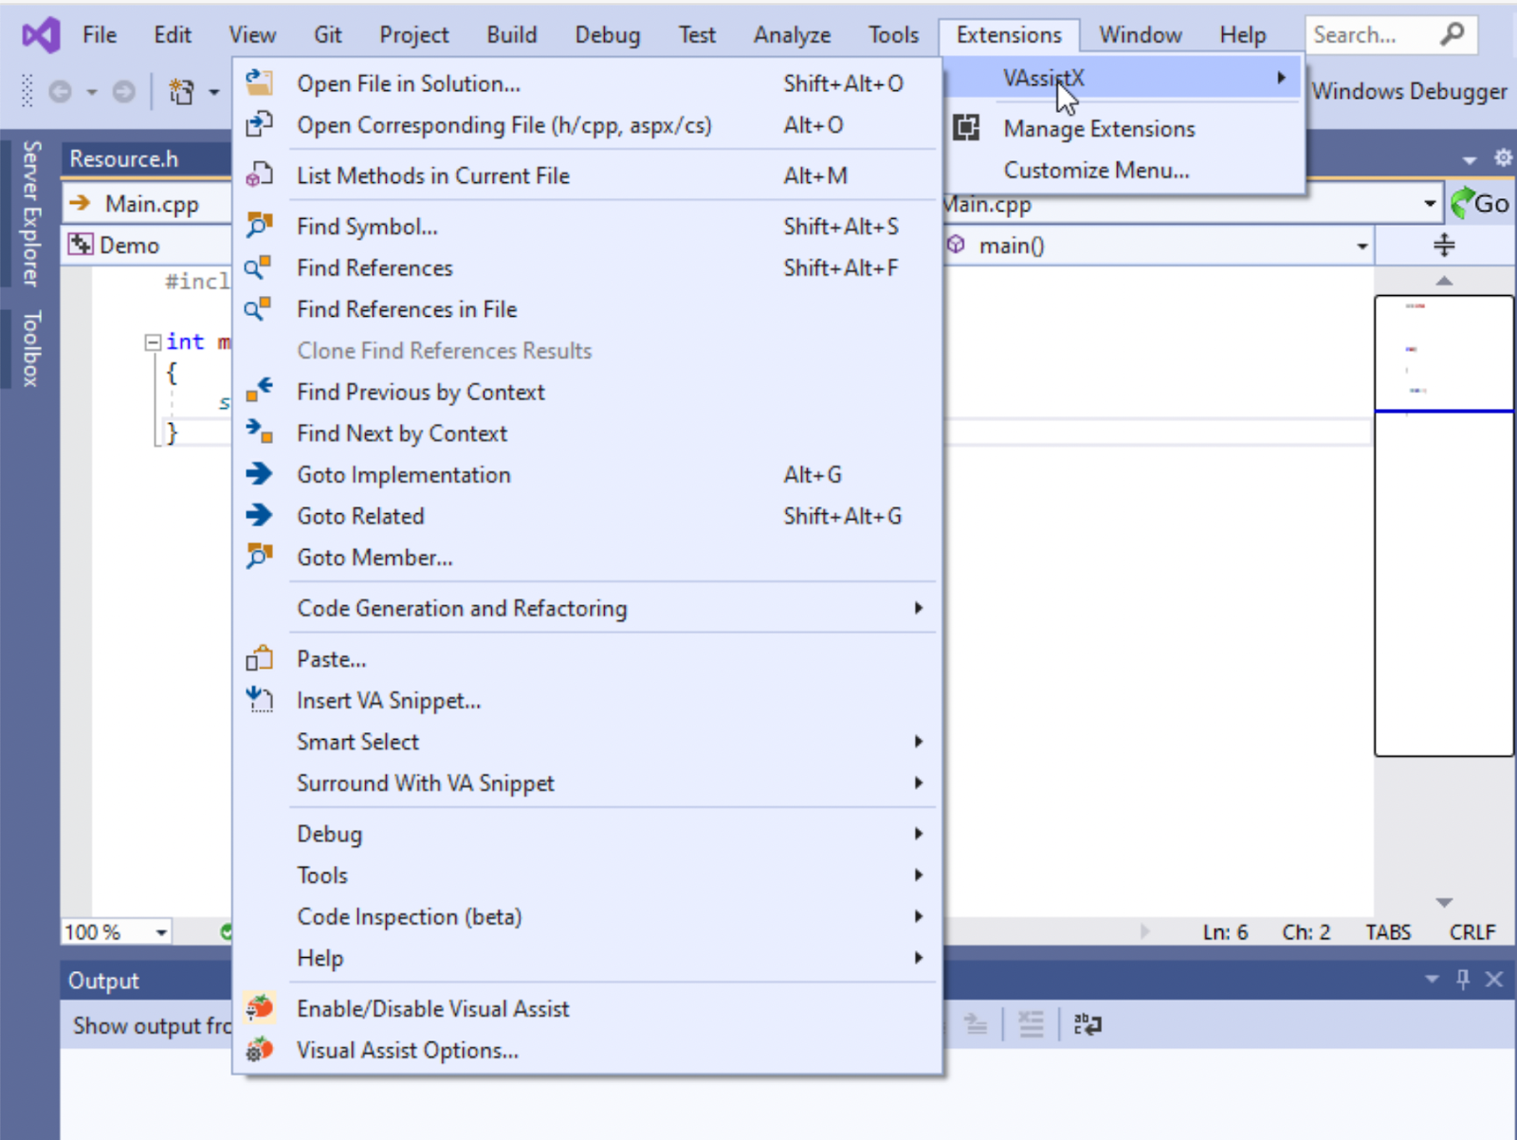Collapse the int main code block
The width and height of the screenshot is (1517, 1140).
pos(153,342)
